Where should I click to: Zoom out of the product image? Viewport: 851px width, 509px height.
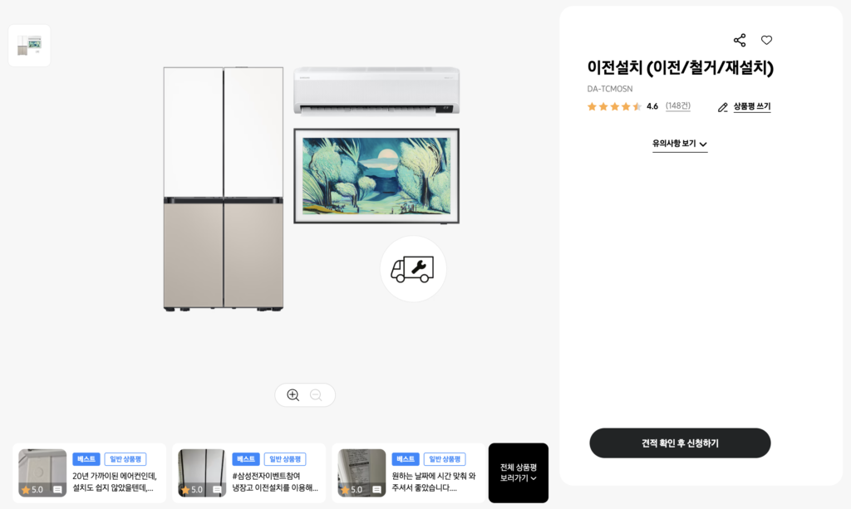tap(316, 394)
